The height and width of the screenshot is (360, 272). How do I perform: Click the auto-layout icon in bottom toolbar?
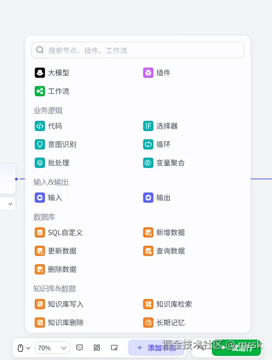click(97, 347)
